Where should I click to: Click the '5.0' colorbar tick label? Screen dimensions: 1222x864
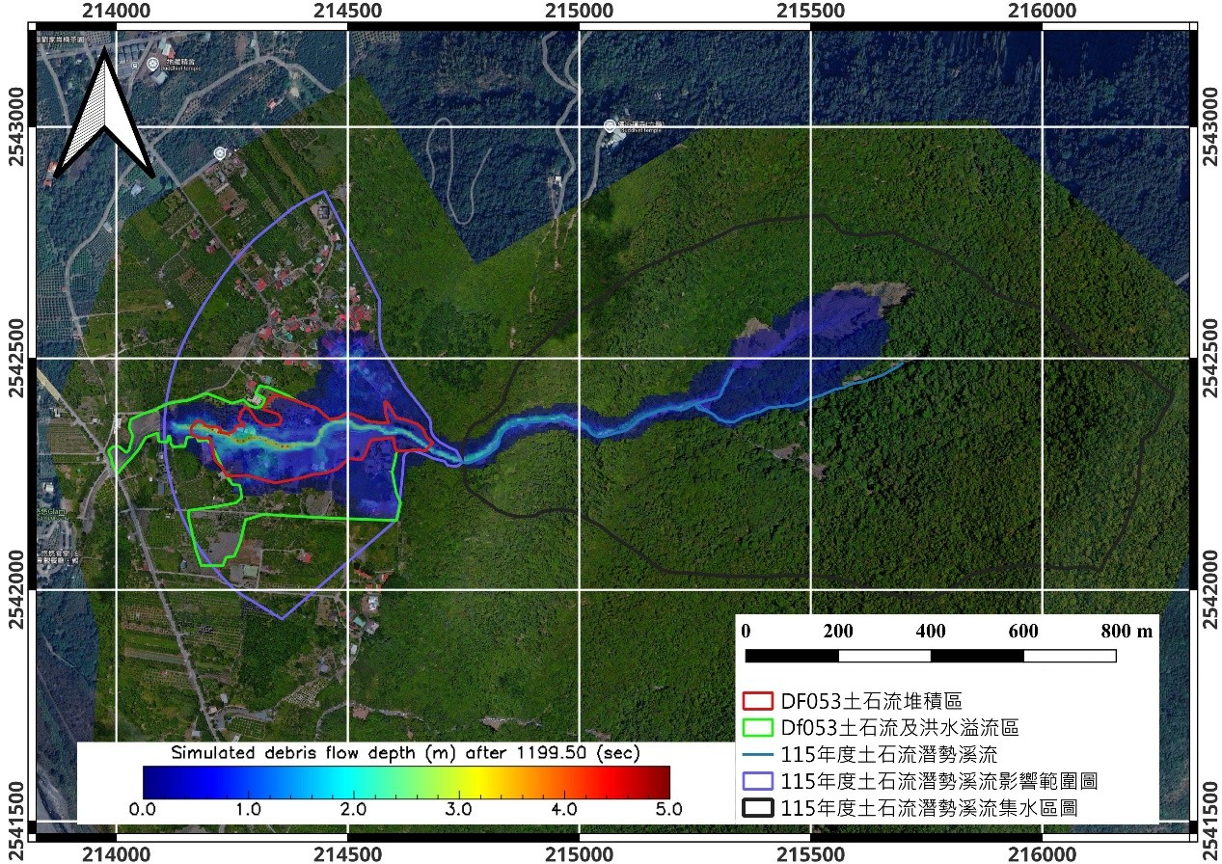click(x=668, y=809)
